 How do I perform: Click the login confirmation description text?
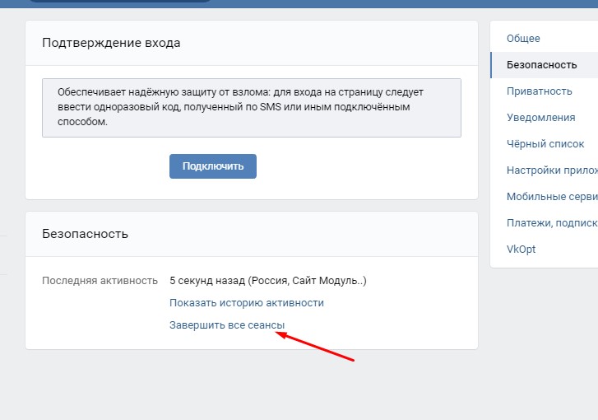click(241, 107)
